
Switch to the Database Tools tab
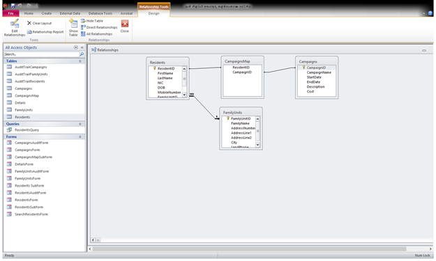100,13
